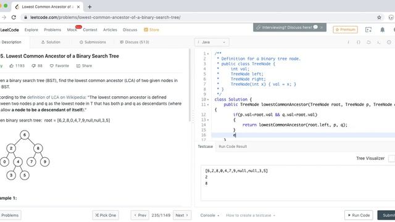The width and height of the screenshot is (395, 222).
Task: Click the panel divider handle between description and editor
Action: 193,117
